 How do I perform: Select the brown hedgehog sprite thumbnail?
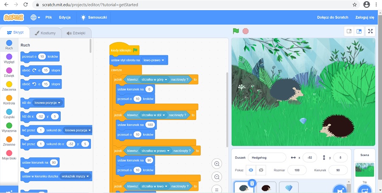pyautogui.click(x=266, y=187)
